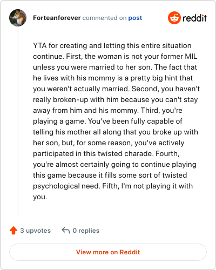This screenshot has height=270, width=216.
Task: Follow the blue "post" link
Action: tap(135, 18)
